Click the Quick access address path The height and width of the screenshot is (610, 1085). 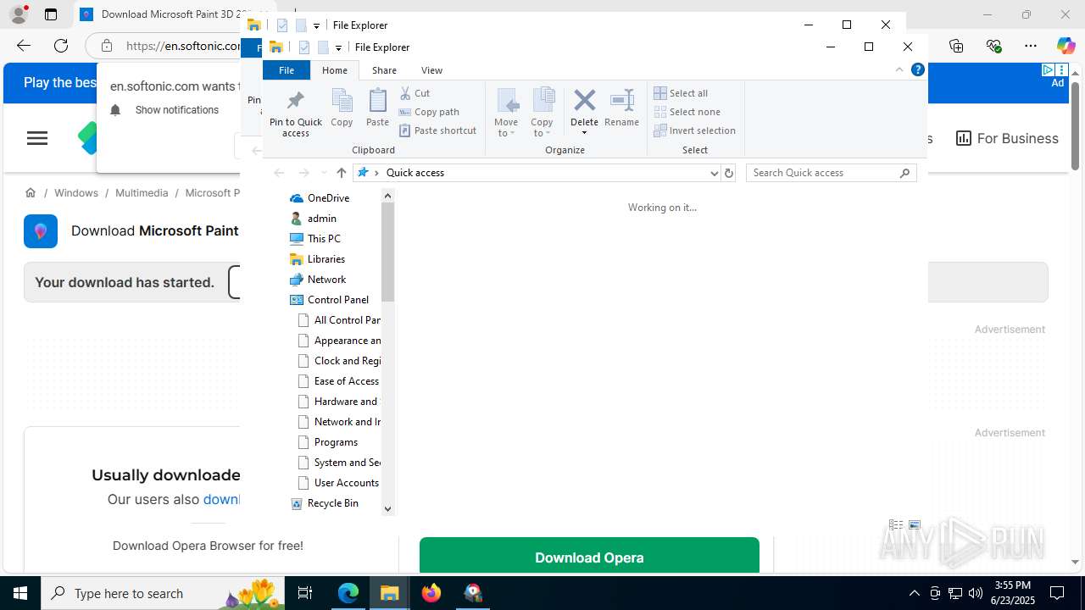(415, 173)
